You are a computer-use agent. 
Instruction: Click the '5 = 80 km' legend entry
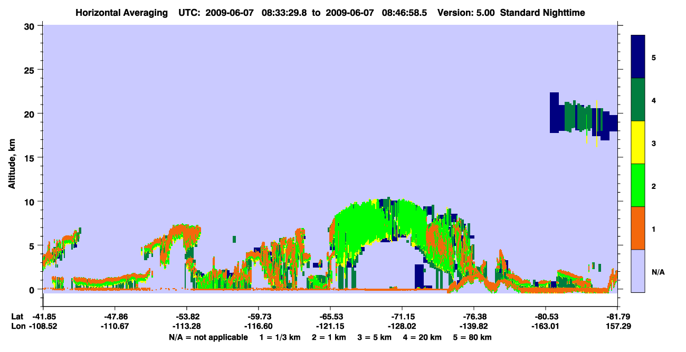click(471, 337)
